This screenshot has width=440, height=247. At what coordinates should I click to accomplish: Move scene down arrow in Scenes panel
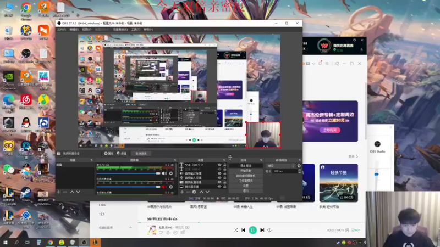(x=78, y=192)
